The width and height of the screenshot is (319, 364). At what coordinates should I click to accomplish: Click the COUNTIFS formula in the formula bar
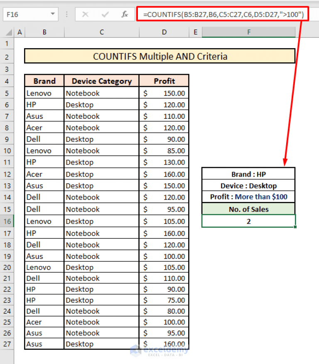coord(223,15)
